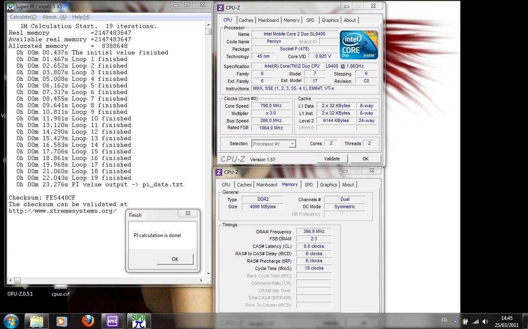The width and height of the screenshot is (528, 329).
Task: Click the DRAM Frequency value 398.9 MHz
Action: 314,232
